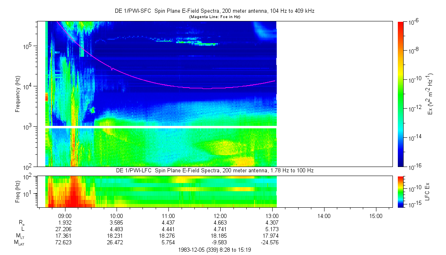This screenshot has width=446, height=255.
Task: Click the L value 27.206 in ephemeris table
Action: pyautogui.click(x=65, y=229)
